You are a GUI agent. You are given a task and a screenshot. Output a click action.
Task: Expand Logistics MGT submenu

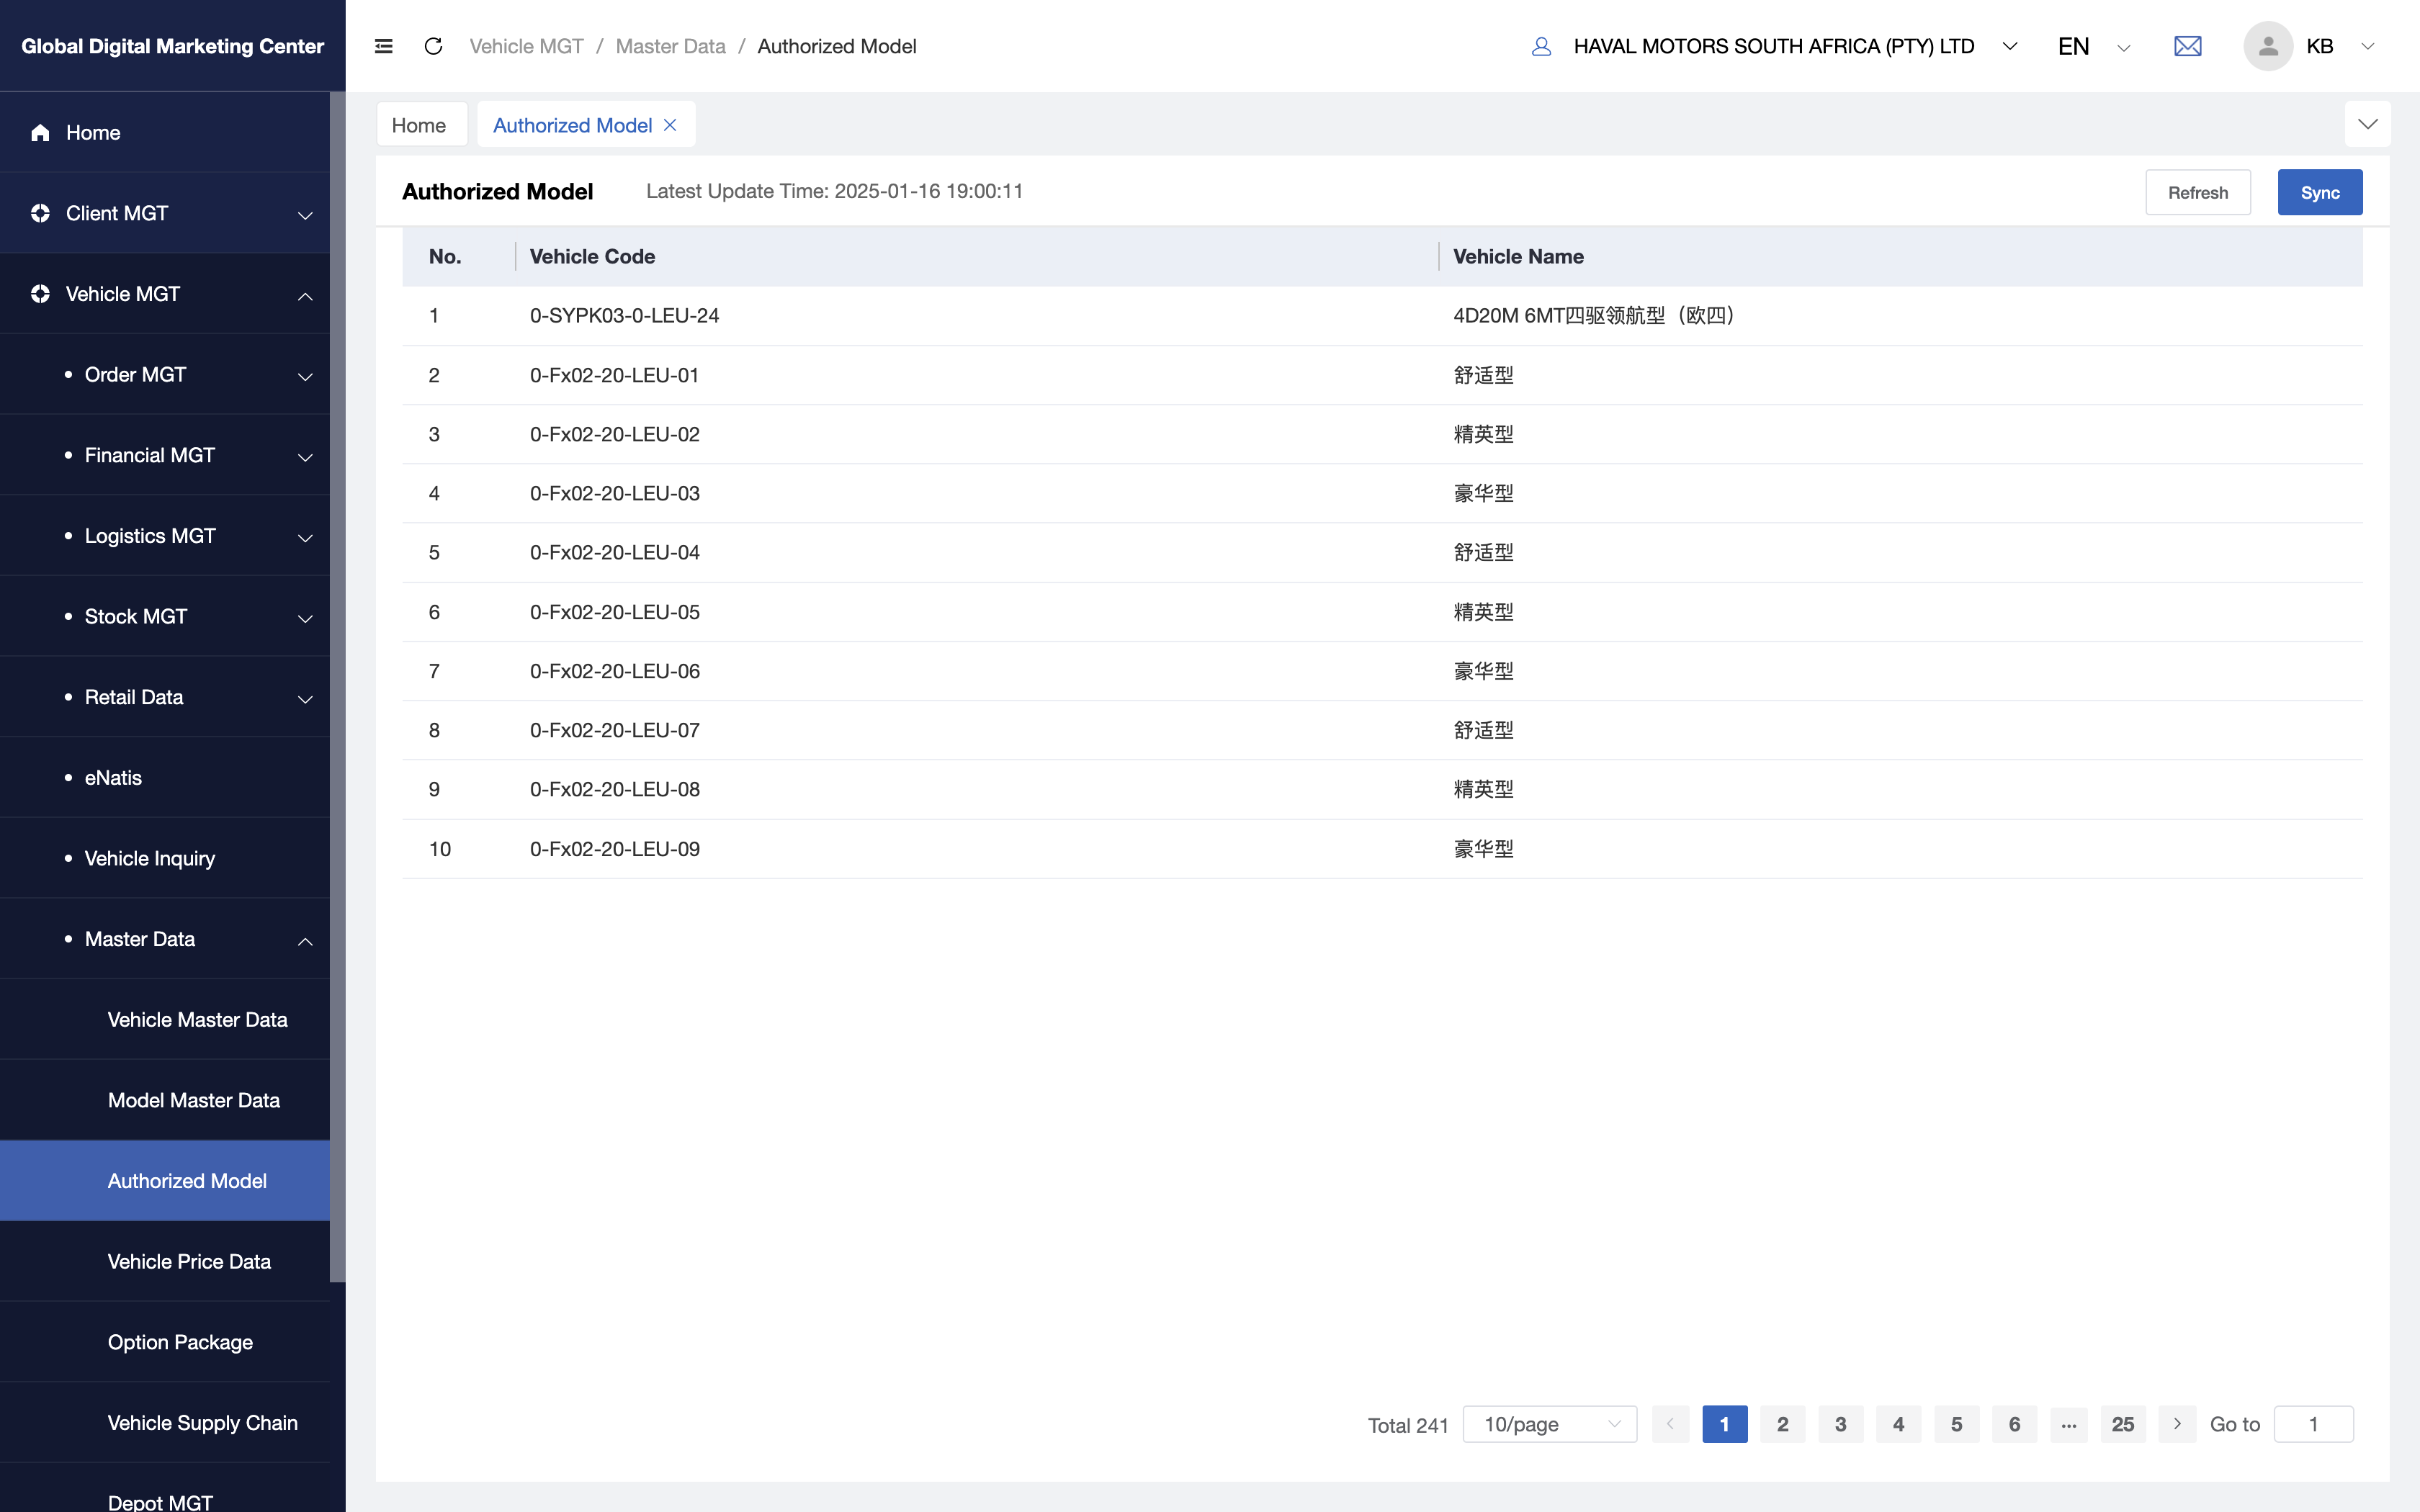(x=306, y=538)
